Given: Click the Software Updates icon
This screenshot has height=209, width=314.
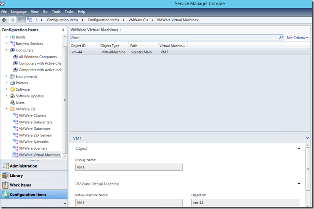Looking at the screenshot, I should (x=12, y=96).
